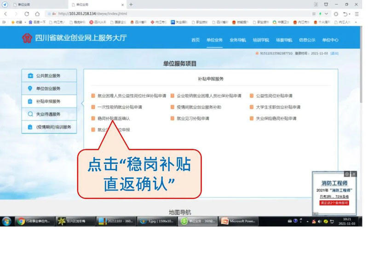Open 单位中心 in the top navigation
The width and height of the screenshot is (368, 276).
coord(330,40)
